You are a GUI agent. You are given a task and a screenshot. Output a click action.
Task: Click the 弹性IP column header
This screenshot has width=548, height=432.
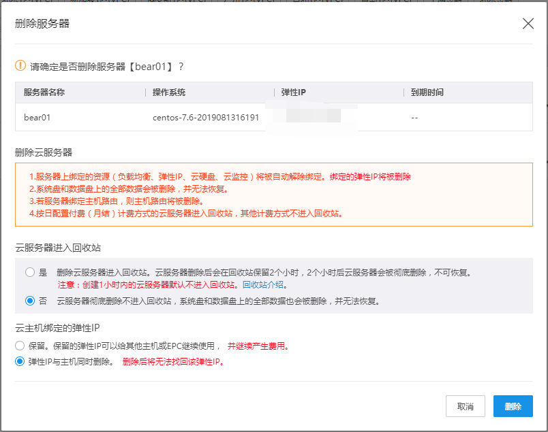tap(294, 93)
